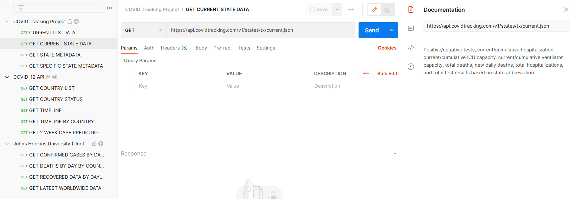Switch to edit mode pencil icon

[x=374, y=10]
